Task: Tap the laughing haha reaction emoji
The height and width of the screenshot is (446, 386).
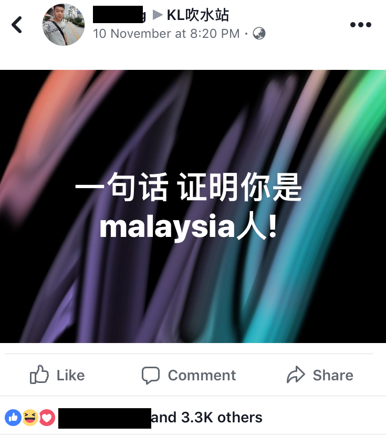Action: tap(30, 418)
